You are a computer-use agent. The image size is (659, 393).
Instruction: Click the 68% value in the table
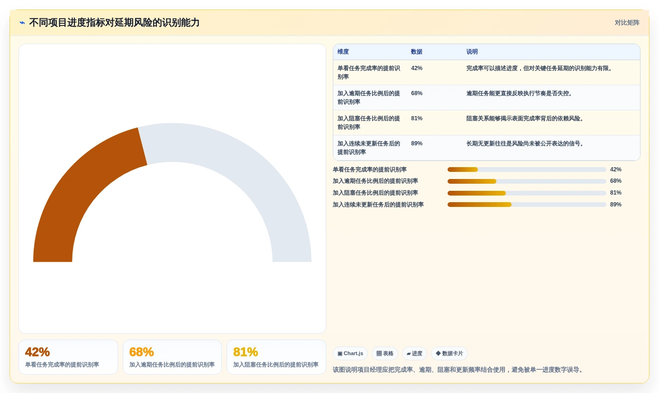[417, 93]
